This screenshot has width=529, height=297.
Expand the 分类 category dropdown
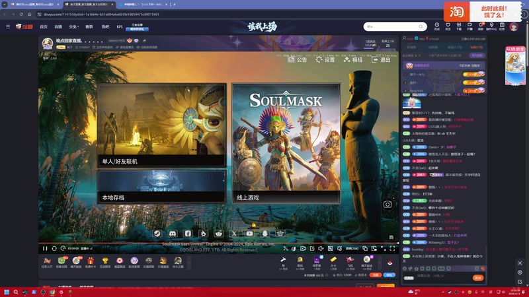(73, 26)
